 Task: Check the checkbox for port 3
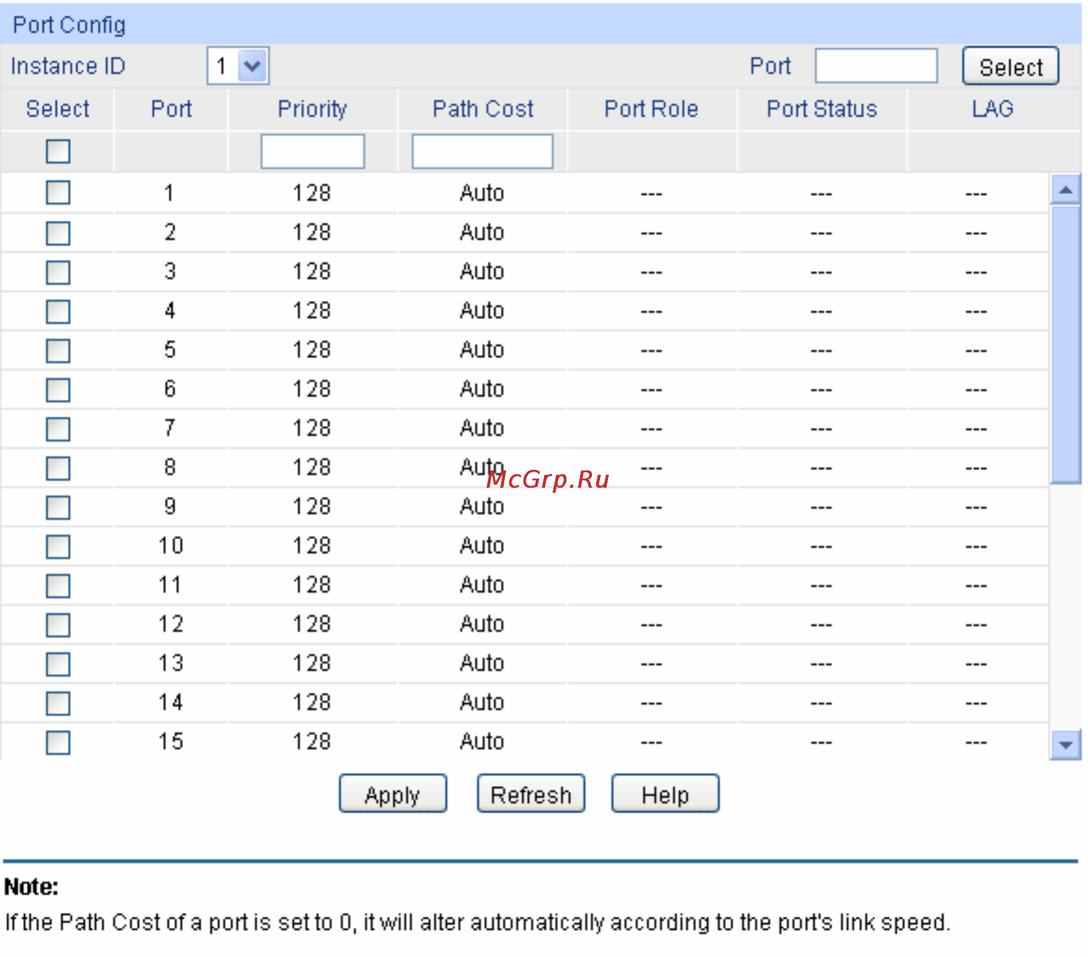coord(58,272)
